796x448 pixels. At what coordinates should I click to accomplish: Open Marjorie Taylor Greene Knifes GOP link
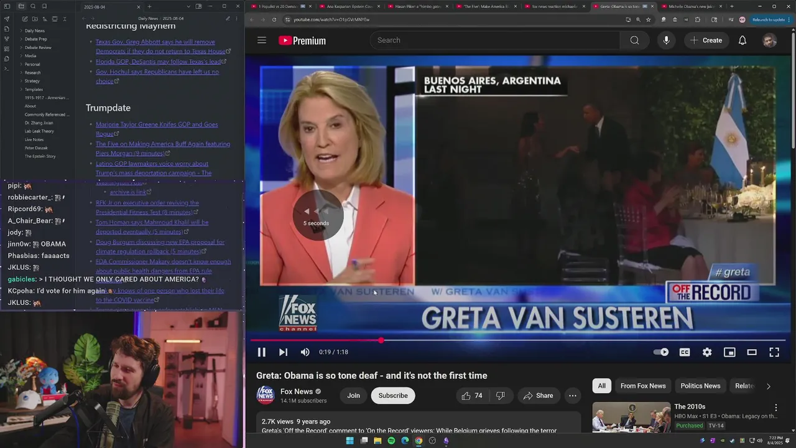tap(157, 129)
